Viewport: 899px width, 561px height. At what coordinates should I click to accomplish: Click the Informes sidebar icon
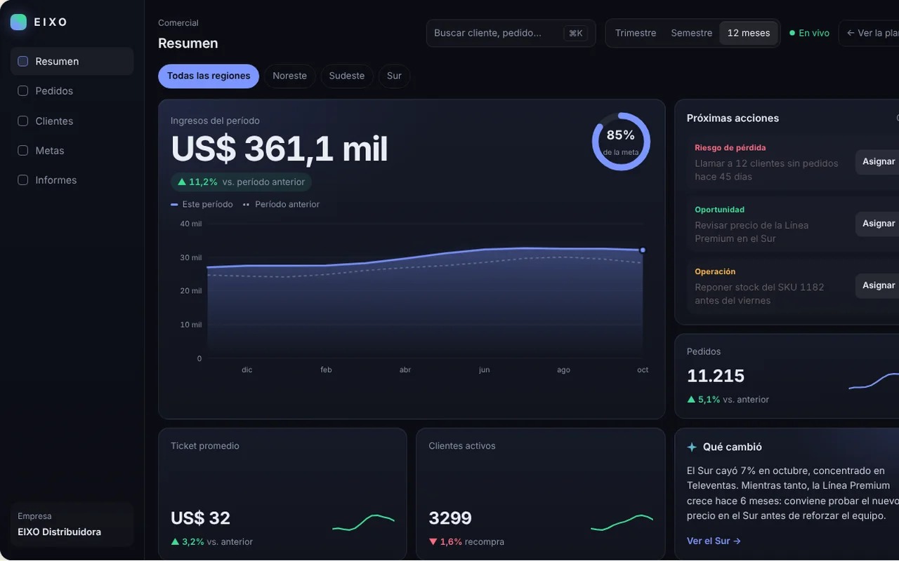pyautogui.click(x=22, y=180)
